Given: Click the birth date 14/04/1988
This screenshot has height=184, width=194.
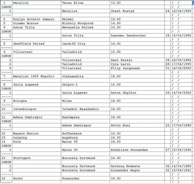Looking at the screenshot, I should coord(181,166).
